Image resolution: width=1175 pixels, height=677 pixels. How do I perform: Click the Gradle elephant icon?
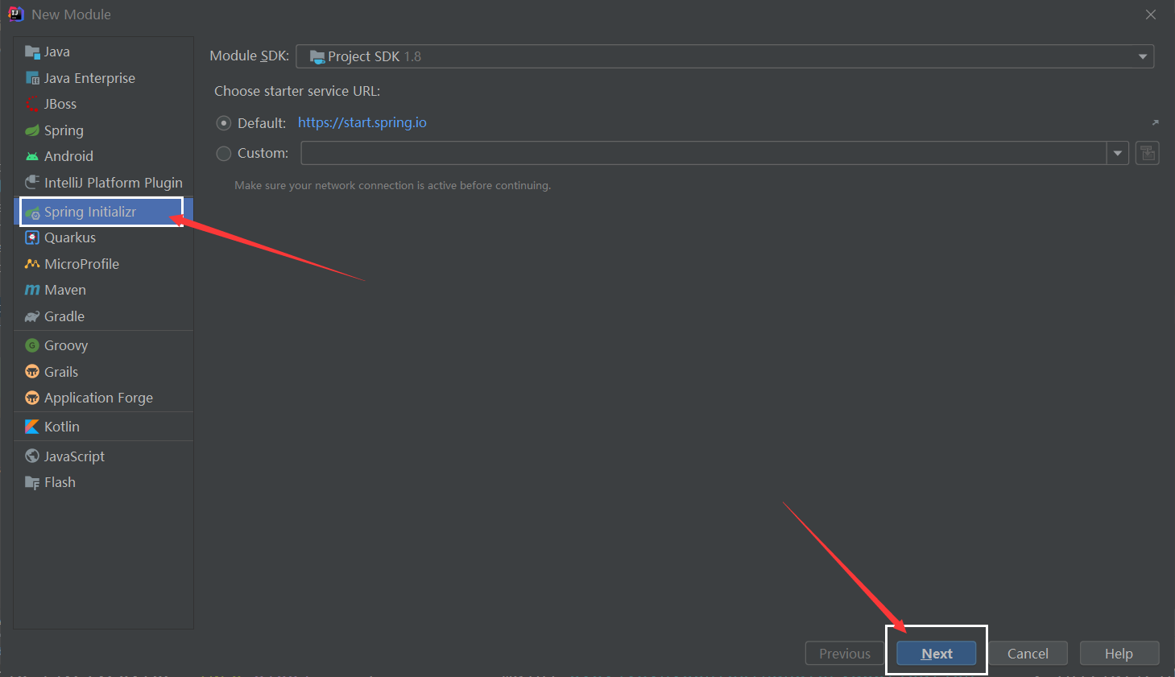pos(32,316)
